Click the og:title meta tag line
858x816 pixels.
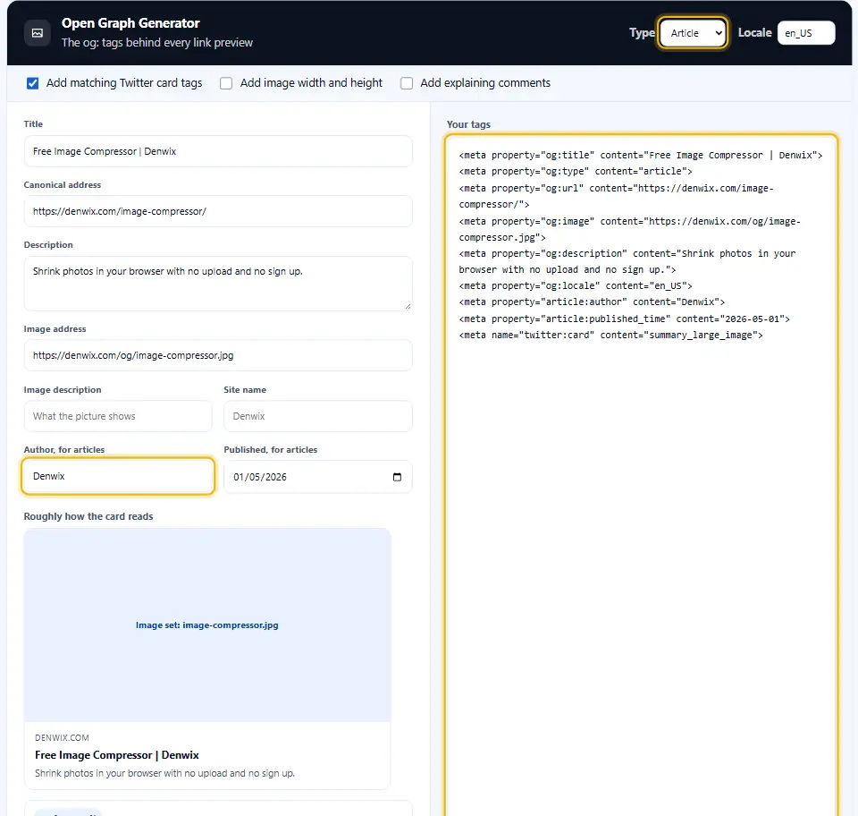click(641, 155)
